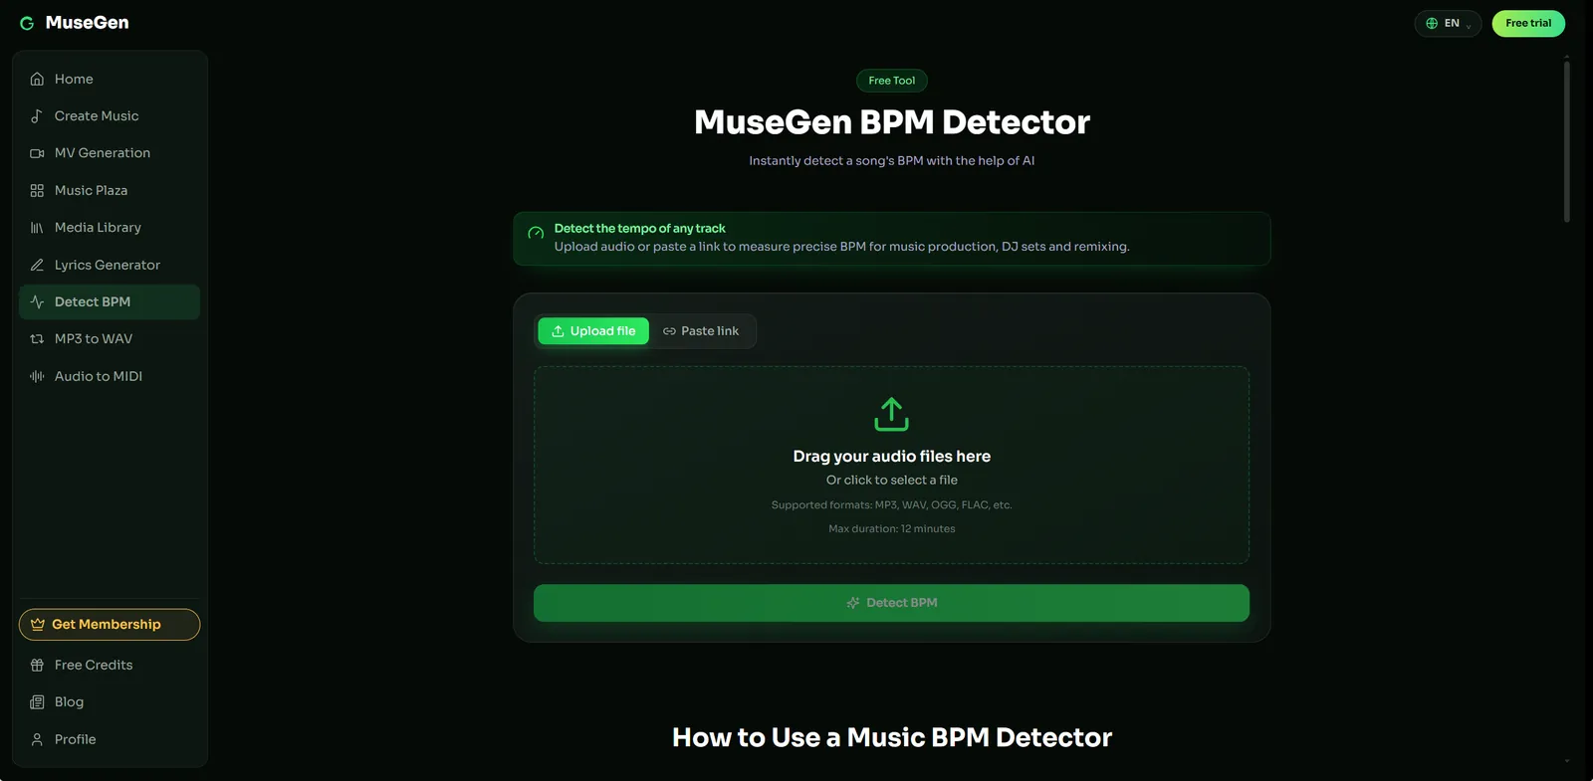Click the MuseGen brand name
The width and height of the screenshot is (1593, 781).
tap(87, 23)
